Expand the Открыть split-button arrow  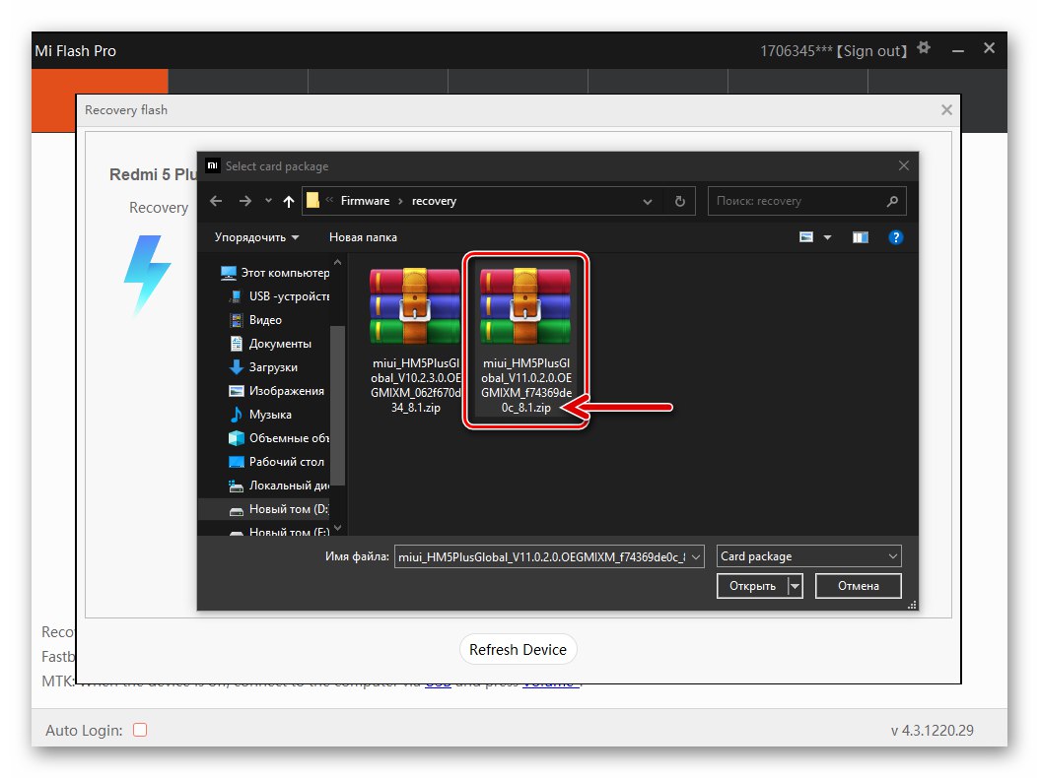pyautogui.click(x=796, y=586)
